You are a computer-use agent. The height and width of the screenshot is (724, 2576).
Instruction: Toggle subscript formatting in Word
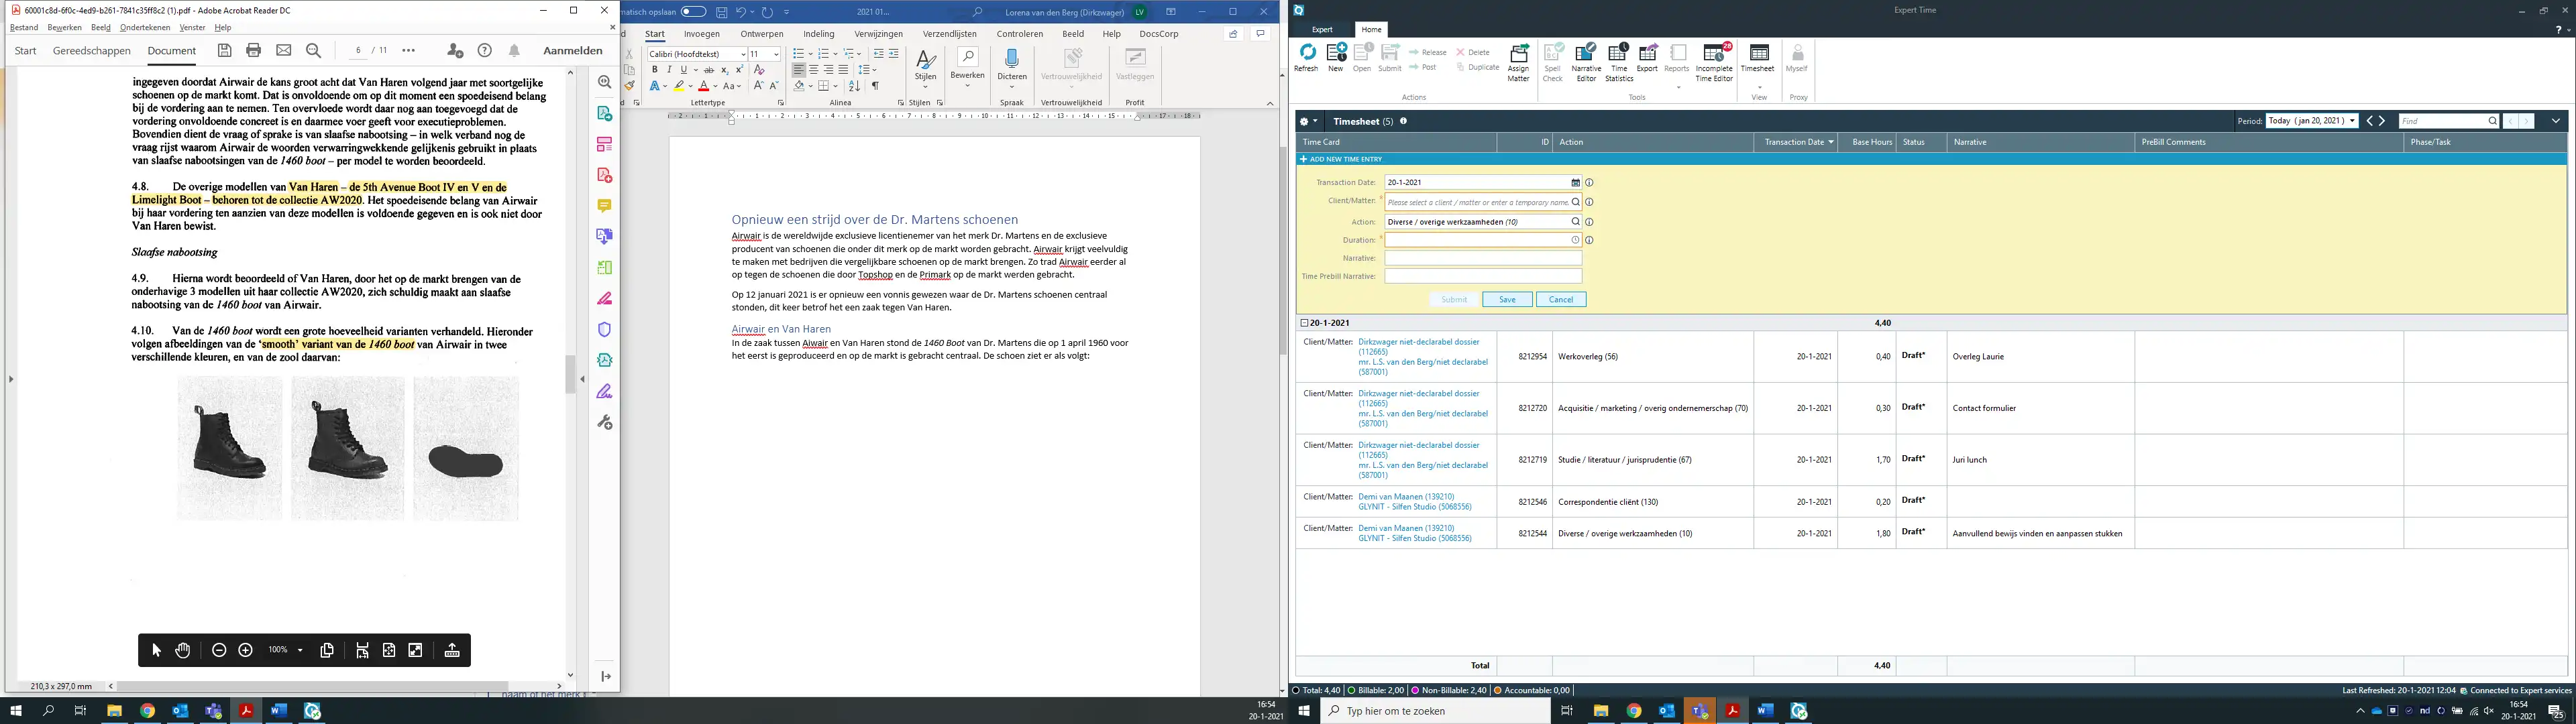point(725,70)
